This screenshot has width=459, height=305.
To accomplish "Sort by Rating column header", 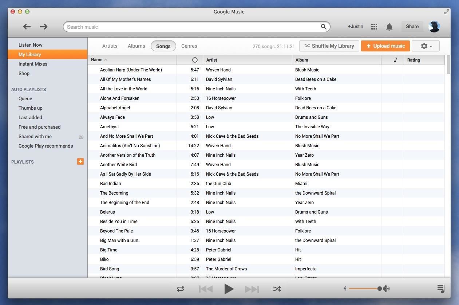I will [414, 60].
